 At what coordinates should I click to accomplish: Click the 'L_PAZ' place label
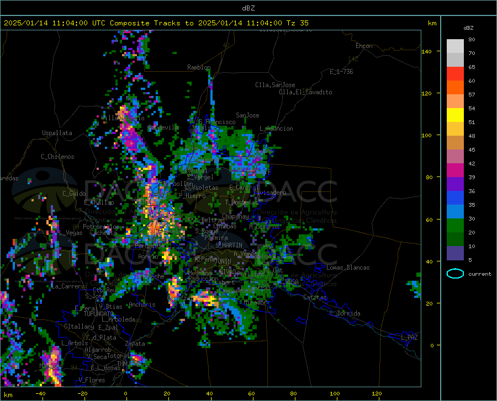(409, 338)
